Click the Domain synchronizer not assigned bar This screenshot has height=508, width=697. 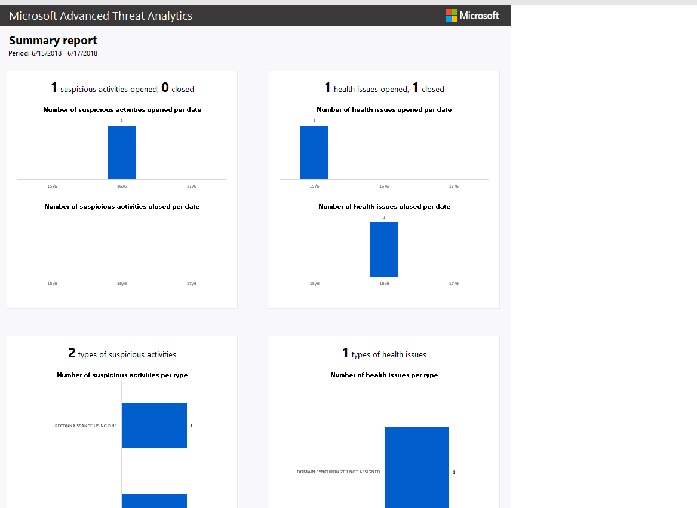click(x=417, y=467)
